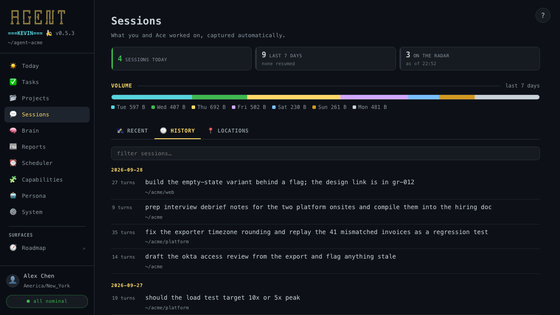Click the green Wednesday volume bar segment
This screenshot has height=315, width=560.
tap(220, 97)
